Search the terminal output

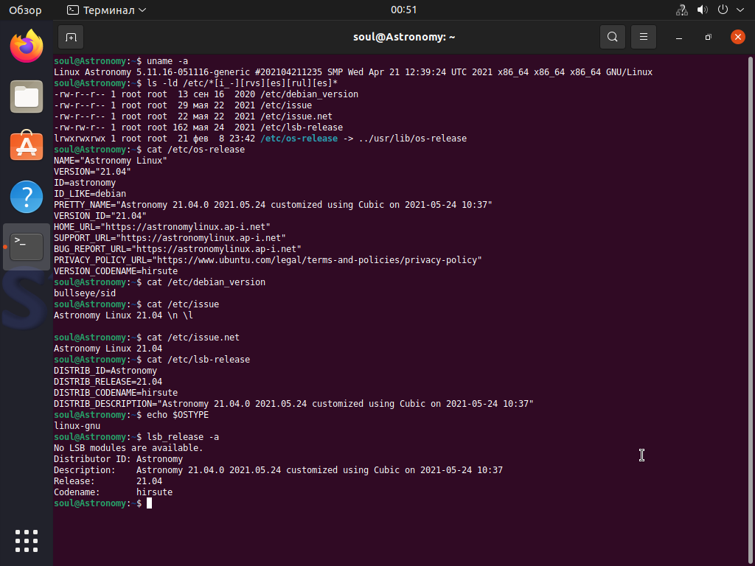613,37
